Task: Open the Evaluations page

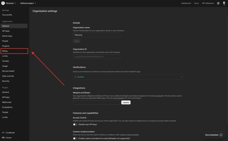Action: point(7,107)
